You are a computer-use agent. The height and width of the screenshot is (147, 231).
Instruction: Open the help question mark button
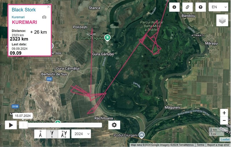point(200,7)
